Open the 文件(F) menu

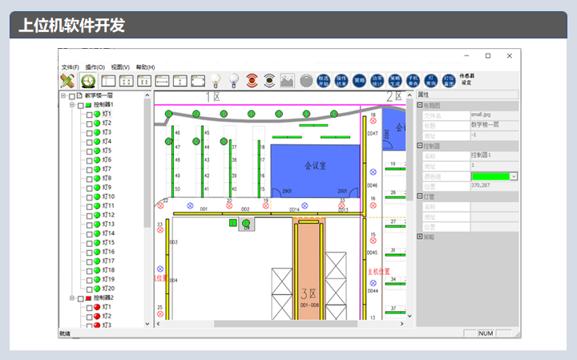click(70, 67)
